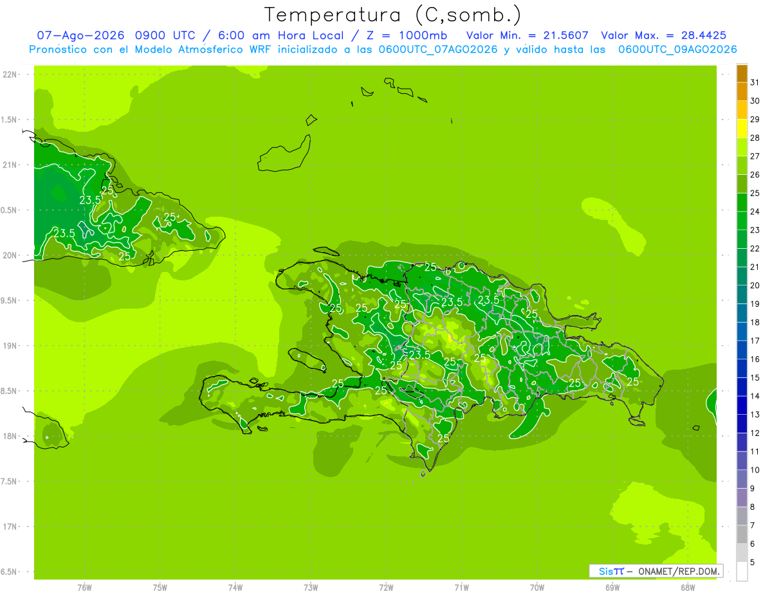This screenshot has height=596, width=772.
Task: Click the blue 15 degree legend swatch
Action: (x=742, y=368)
